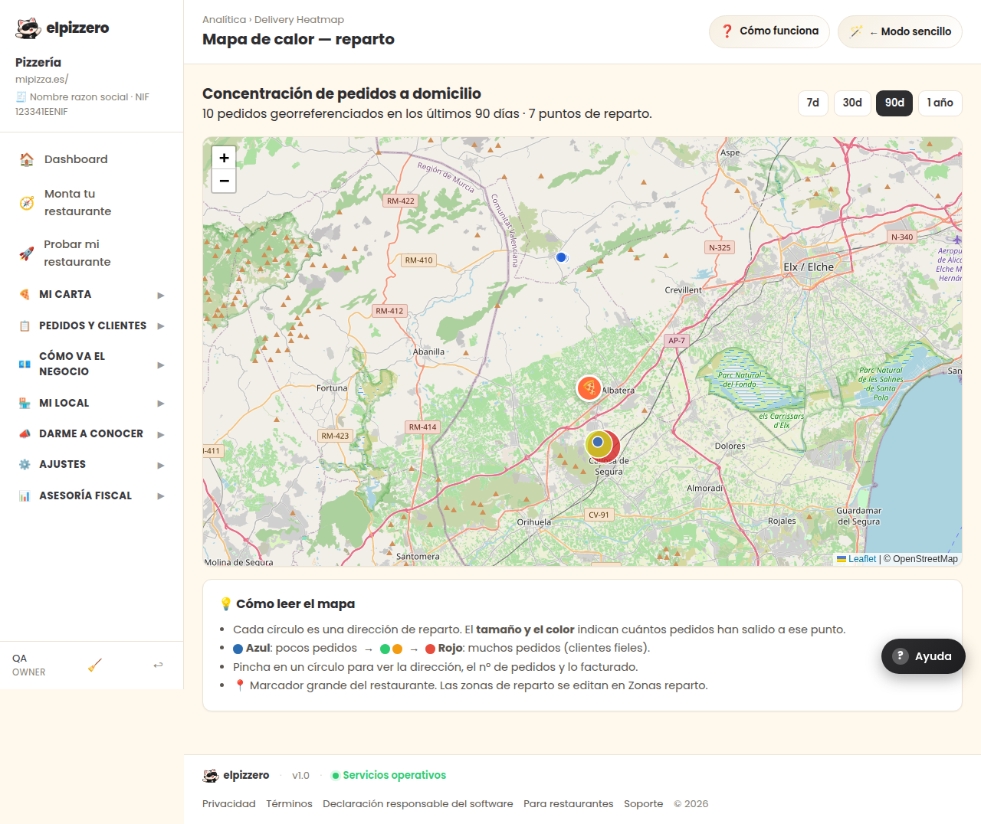Open Dashboard in the sidebar
Screen dimensions: 981x824
[x=92, y=159]
